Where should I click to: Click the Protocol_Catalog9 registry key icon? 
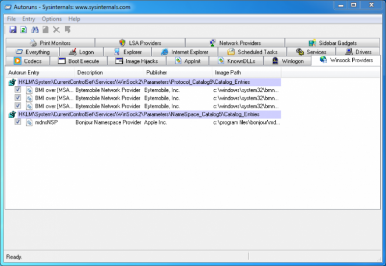pyautogui.click(x=12, y=83)
